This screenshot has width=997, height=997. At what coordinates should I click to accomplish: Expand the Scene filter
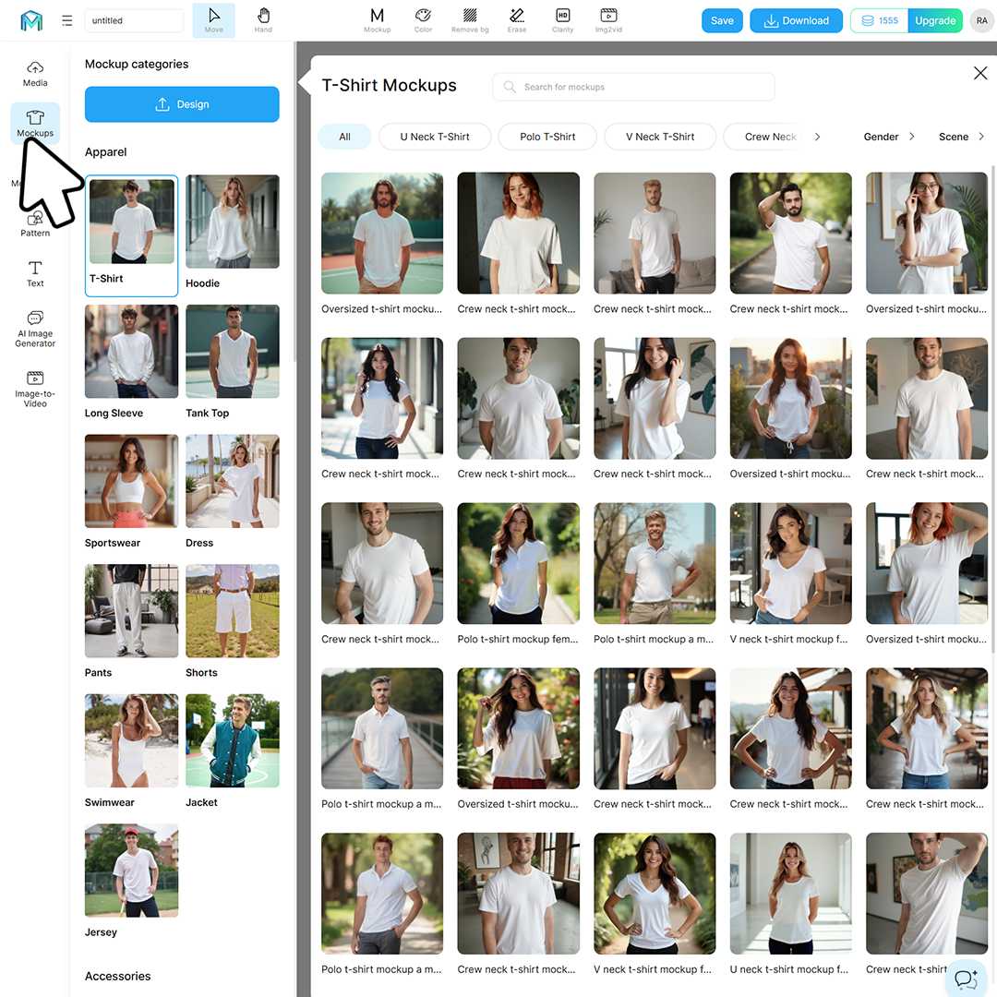[x=961, y=137]
